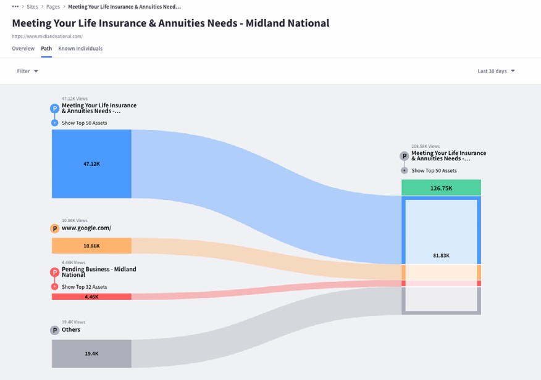The width and height of the screenshot is (541, 380).
Task: Click the breadcrumb ellipsis icon
Action: [15, 7]
